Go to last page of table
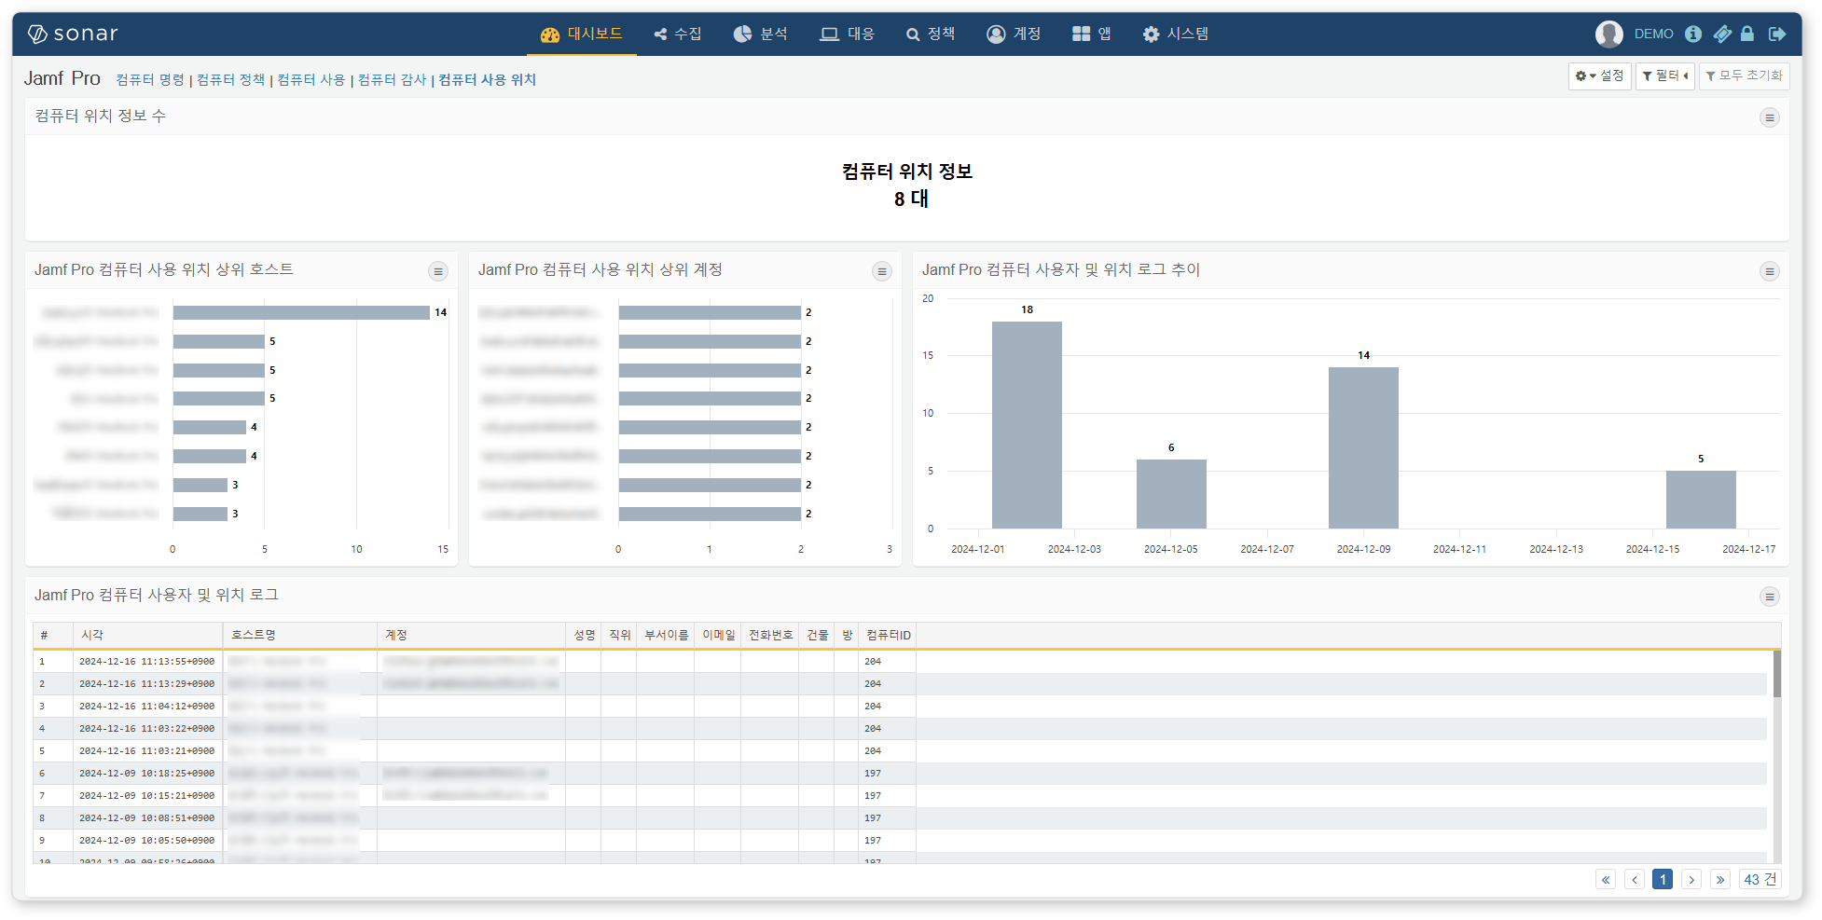This screenshot has width=1822, height=920. tap(1720, 880)
